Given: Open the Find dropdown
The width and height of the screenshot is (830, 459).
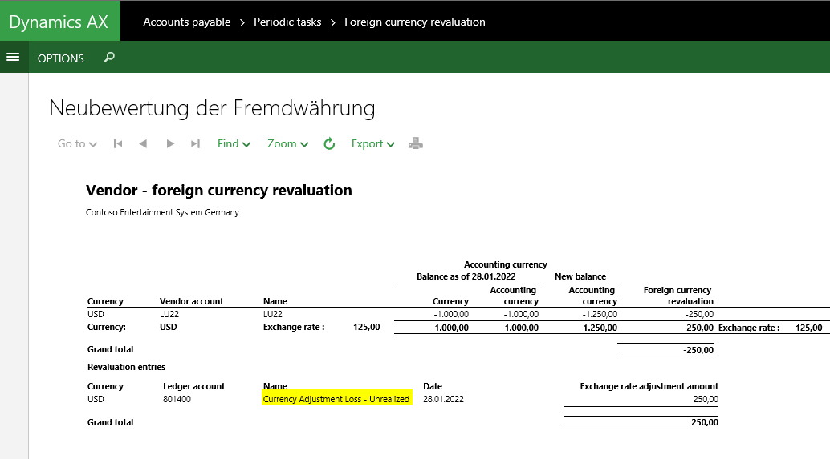Looking at the screenshot, I should click(234, 144).
